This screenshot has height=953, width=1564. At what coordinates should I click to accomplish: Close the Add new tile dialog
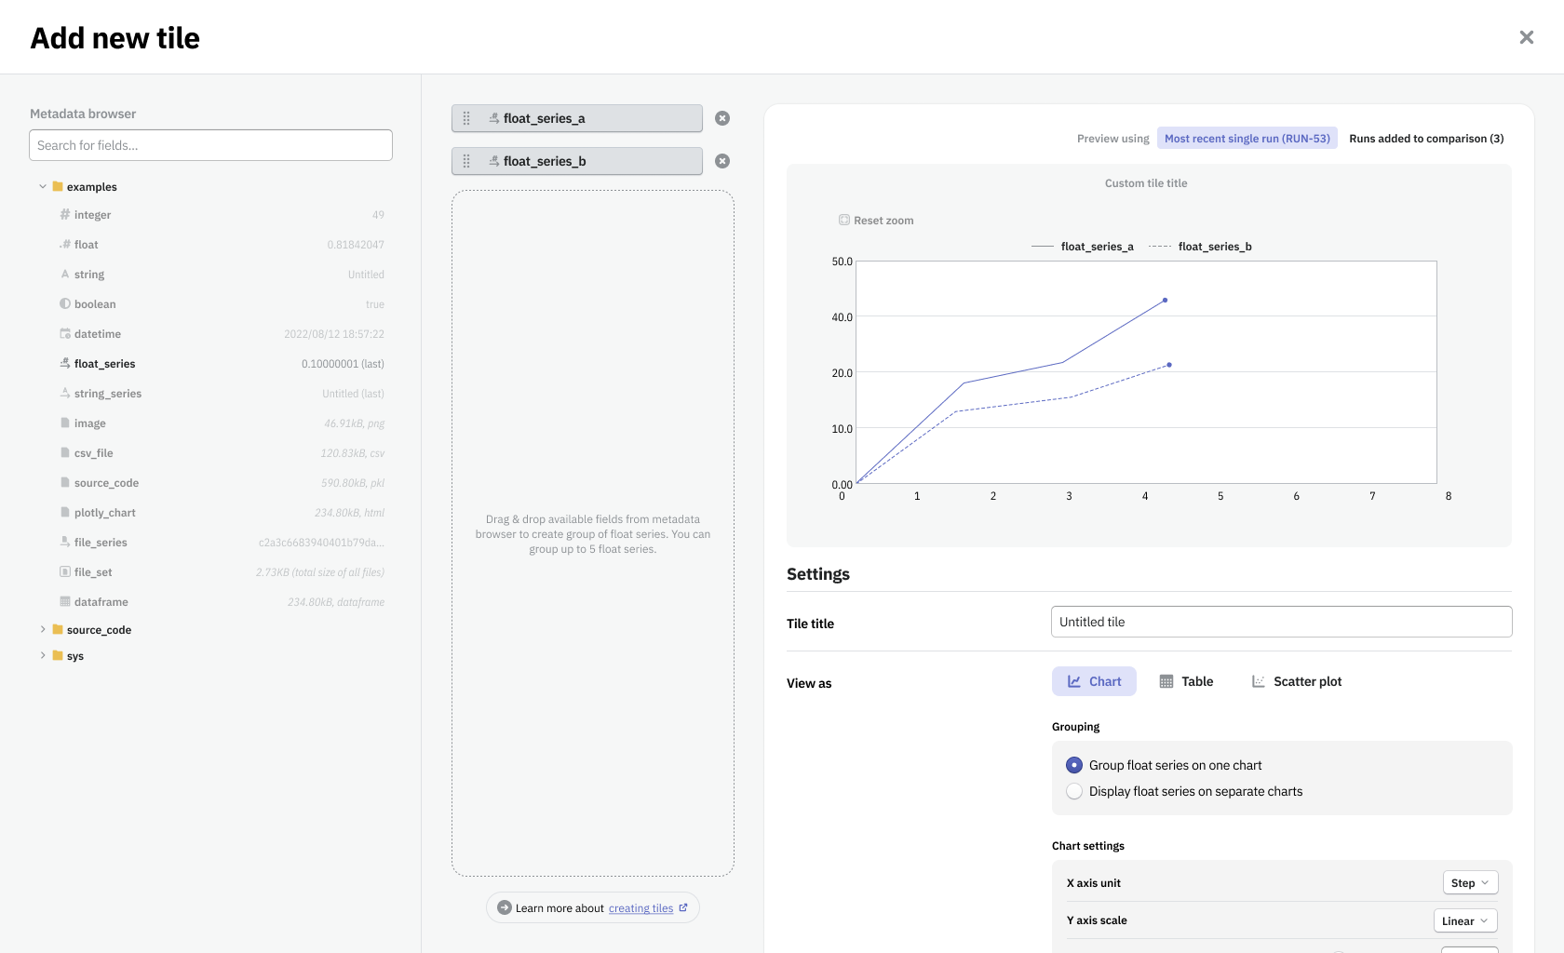[x=1526, y=37]
